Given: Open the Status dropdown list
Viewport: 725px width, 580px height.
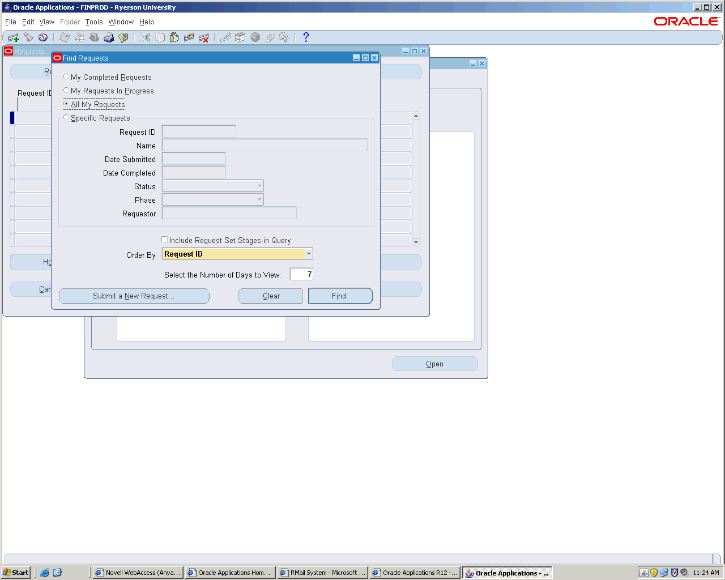Looking at the screenshot, I should [259, 186].
